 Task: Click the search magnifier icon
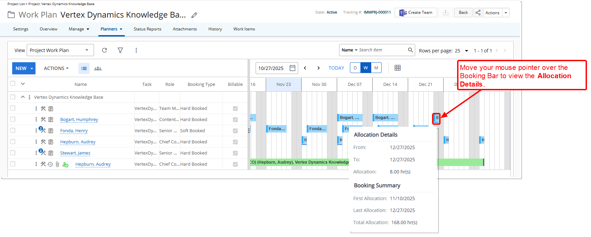coord(410,50)
